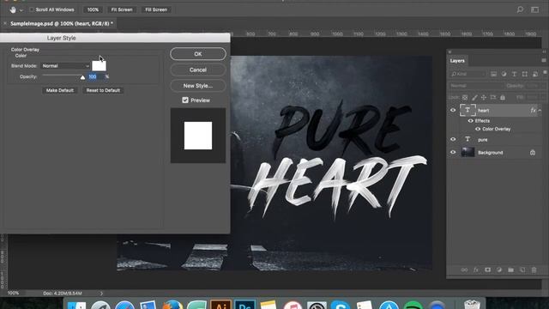Viewport: 549px width, 309px height.
Task: Click the Fill Screen button
Action: point(156,9)
